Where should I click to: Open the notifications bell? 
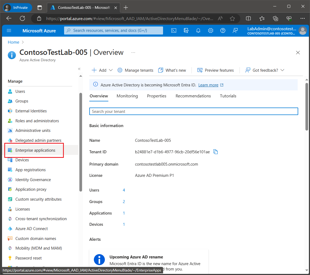(x=198, y=30)
